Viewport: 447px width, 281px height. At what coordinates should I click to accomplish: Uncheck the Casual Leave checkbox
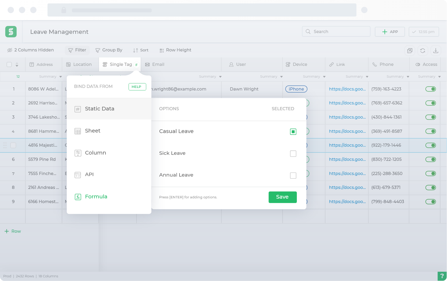coord(293,132)
